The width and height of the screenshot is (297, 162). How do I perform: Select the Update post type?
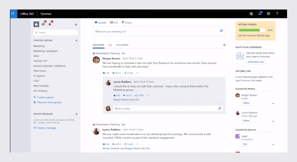pos(100,23)
